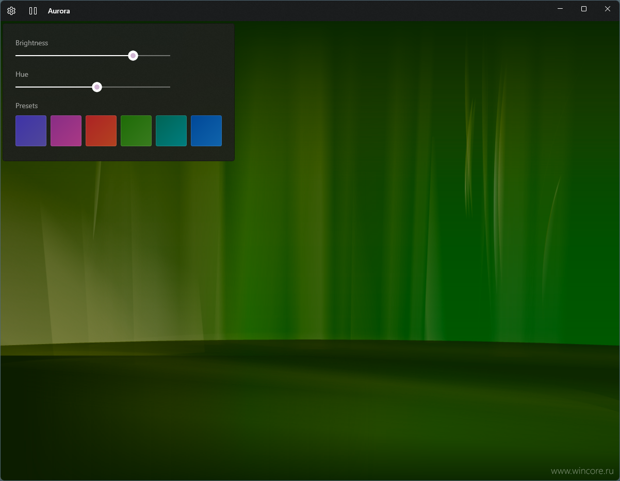Click the Presets label
Image resolution: width=620 pixels, height=481 pixels.
[27, 106]
